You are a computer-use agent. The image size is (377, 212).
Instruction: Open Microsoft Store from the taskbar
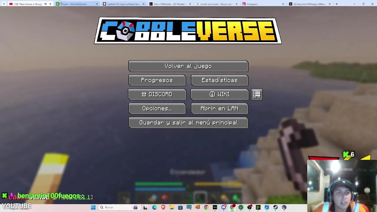180,207
